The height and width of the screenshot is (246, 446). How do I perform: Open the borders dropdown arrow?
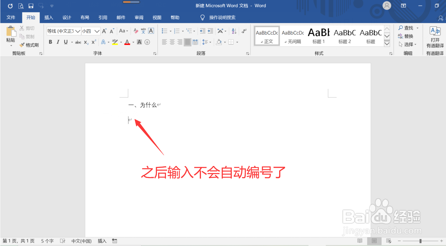[237, 42]
